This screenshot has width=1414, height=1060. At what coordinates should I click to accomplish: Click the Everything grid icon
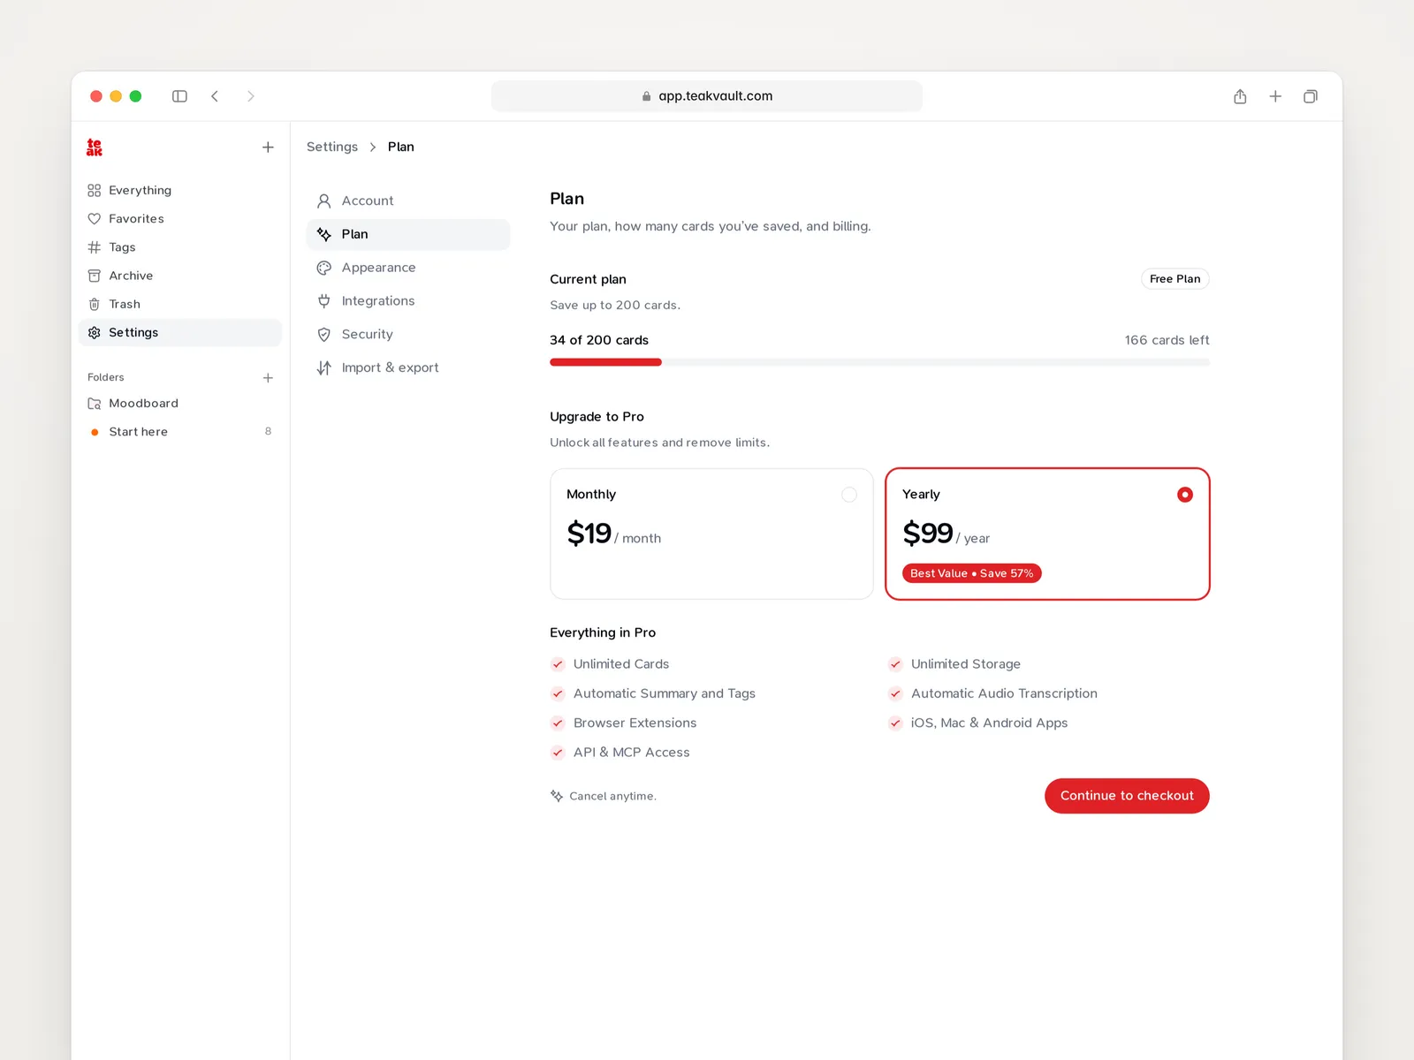[x=95, y=191]
